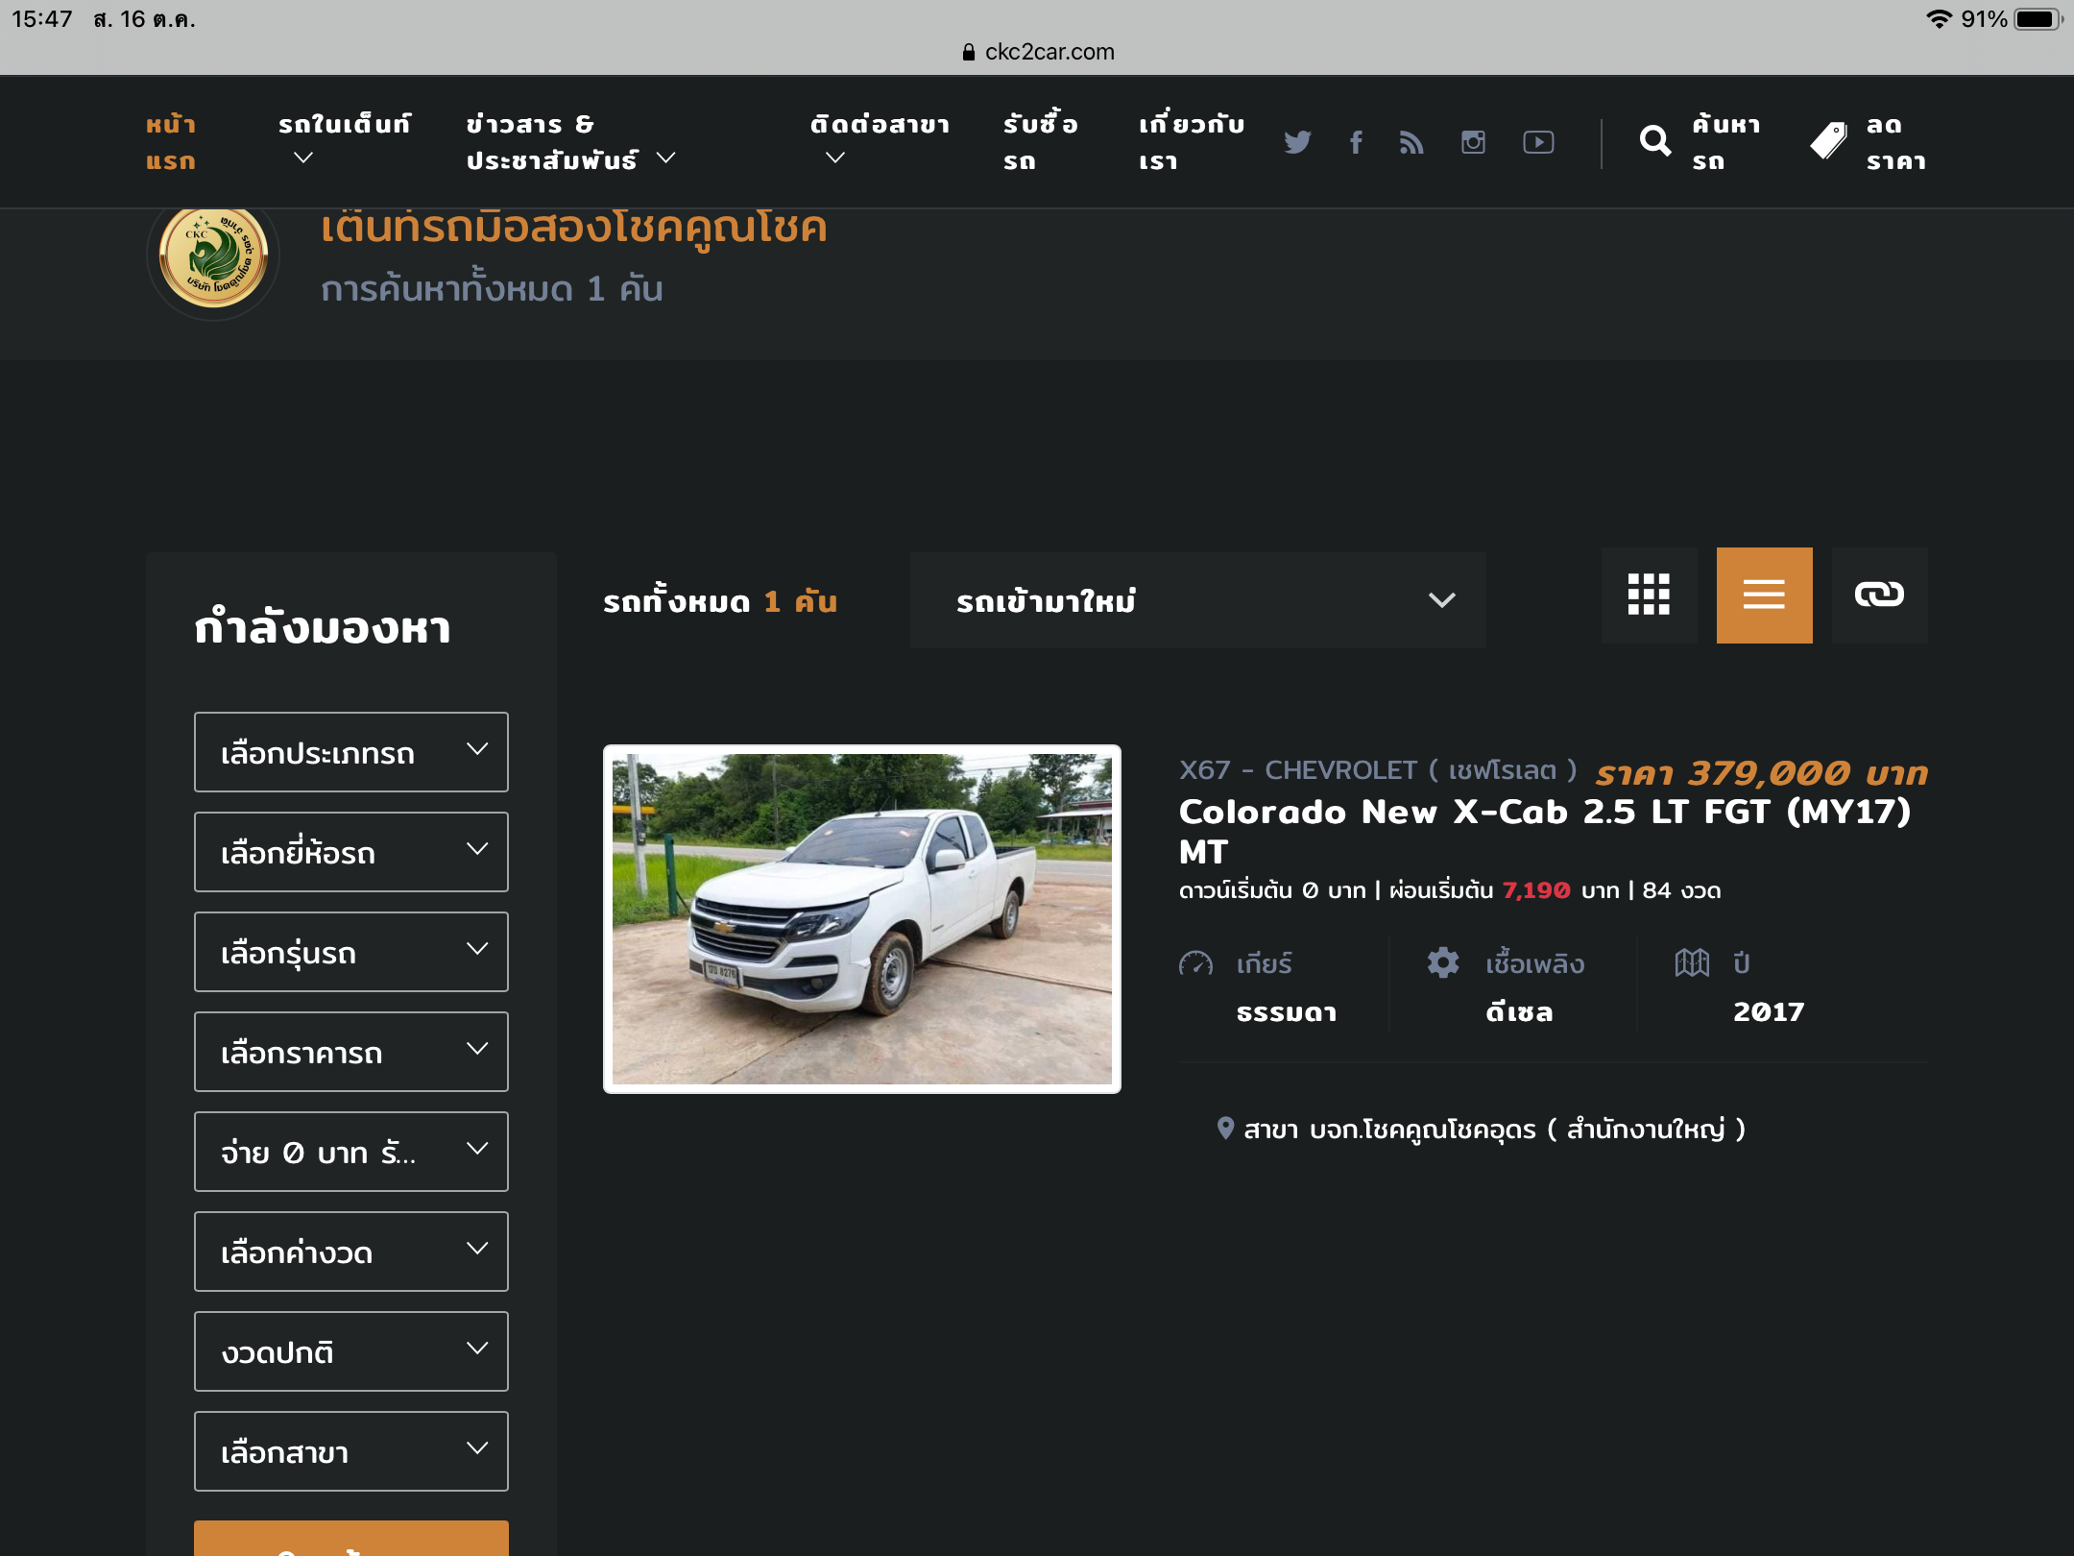Open the Twitter social icon
The image size is (2074, 1556).
(x=1297, y=142)
